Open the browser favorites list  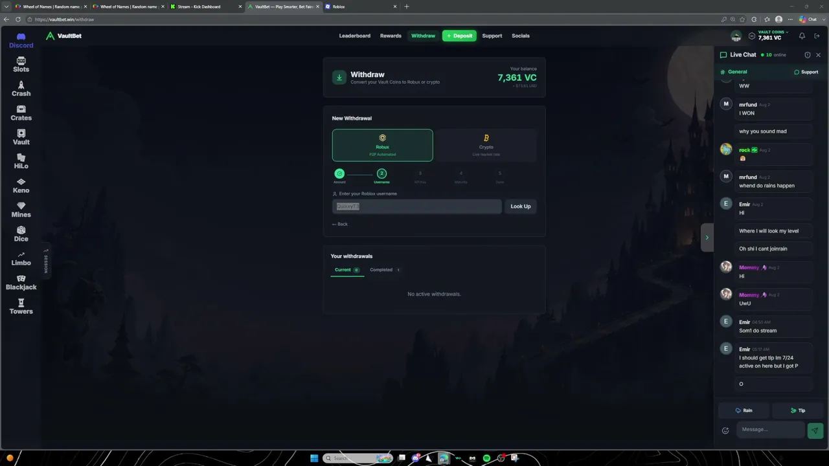(767, 19)
